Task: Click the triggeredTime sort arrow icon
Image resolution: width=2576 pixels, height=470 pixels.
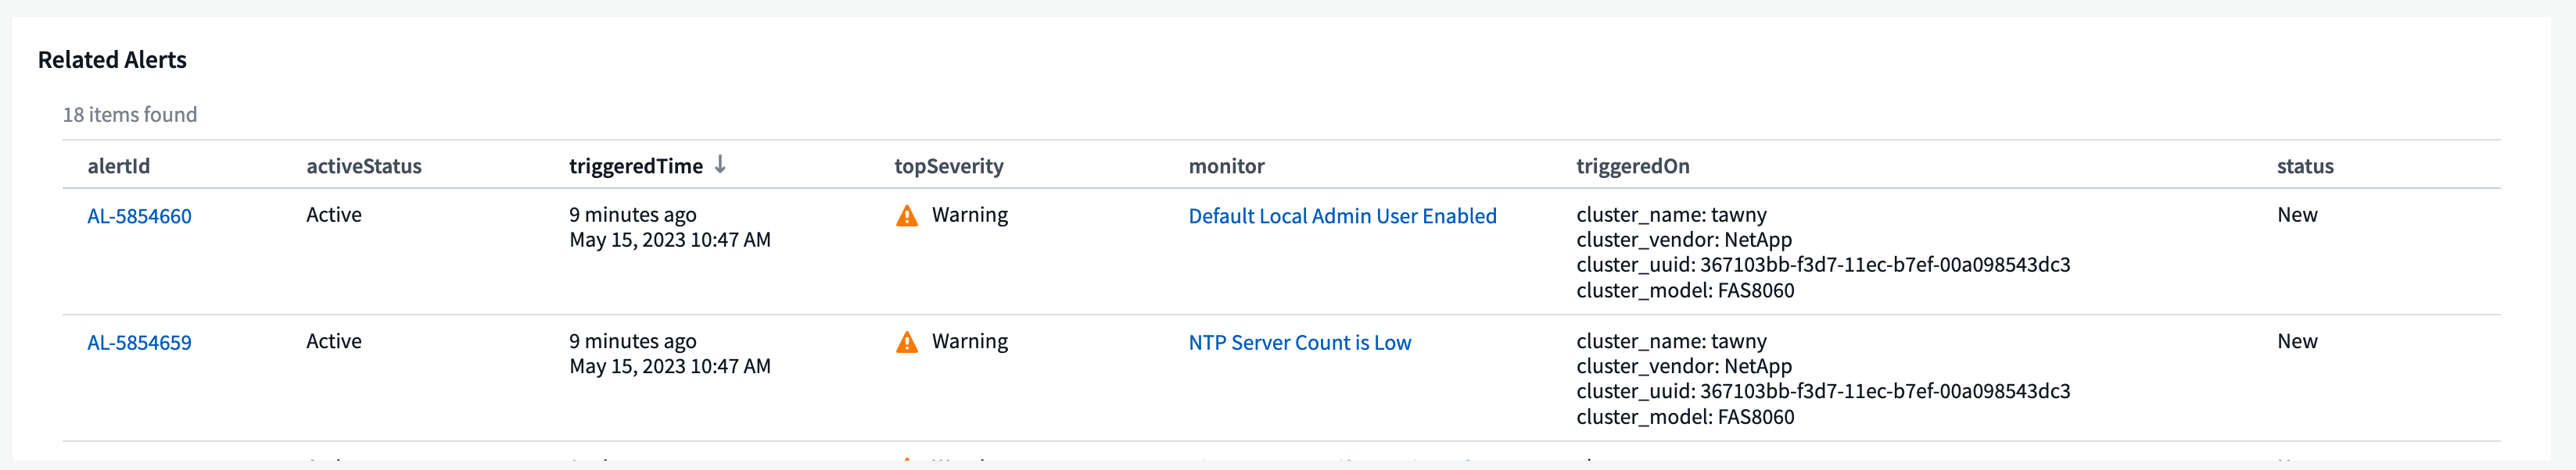Action: [720, 166]
